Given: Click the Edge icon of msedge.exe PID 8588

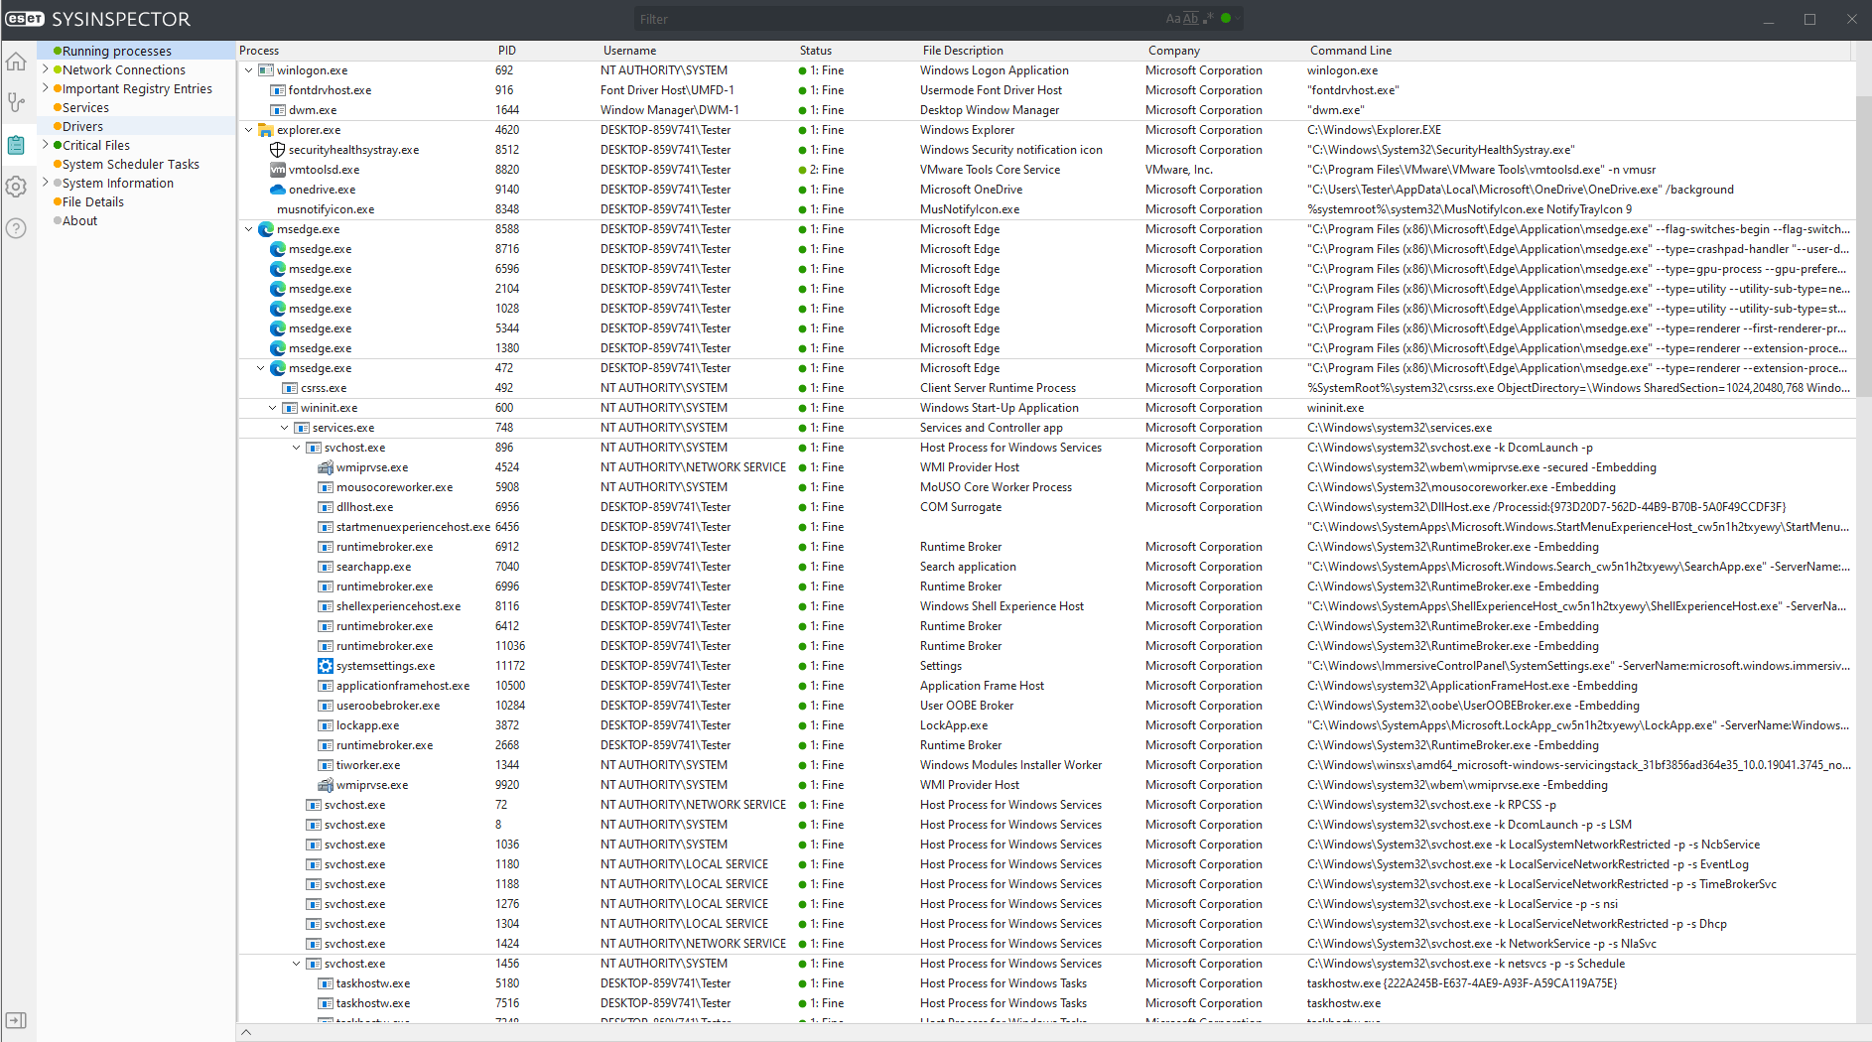Looking at the screenshot, I should (x=266, y=229).
